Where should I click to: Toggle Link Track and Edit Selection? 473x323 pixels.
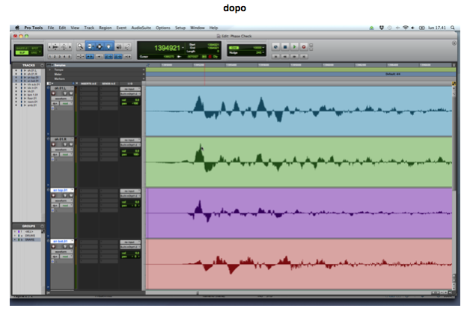click(x=118, y=56)
